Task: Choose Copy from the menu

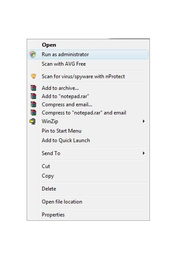Action: pyautogui.click(x=88, y=176)
